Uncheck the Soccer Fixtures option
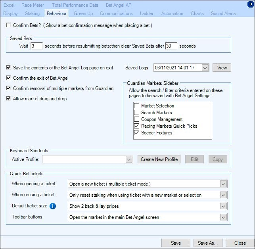This screenshot has width=255, height=249. click(136, 133)
